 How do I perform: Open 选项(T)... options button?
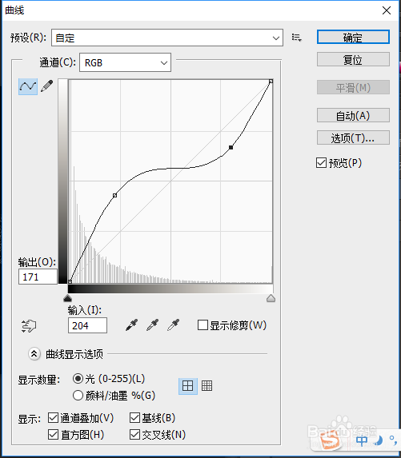[353, 137]
